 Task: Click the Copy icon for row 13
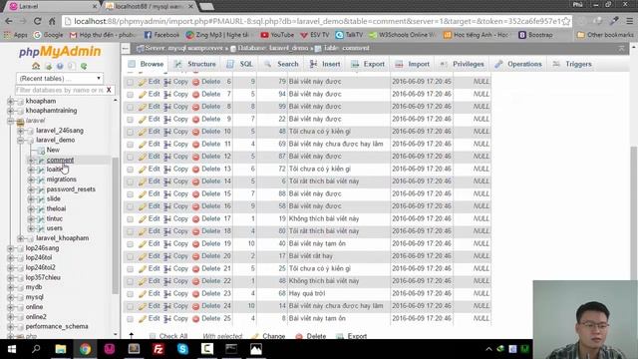[x=167, y=170]
